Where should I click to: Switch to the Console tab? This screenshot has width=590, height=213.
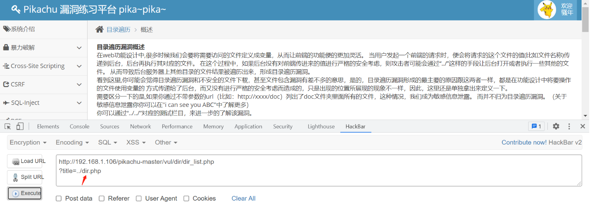click(80, 127)
